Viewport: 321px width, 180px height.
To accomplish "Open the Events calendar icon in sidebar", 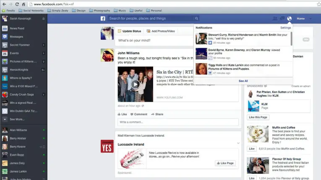I will tap(5, 53).
